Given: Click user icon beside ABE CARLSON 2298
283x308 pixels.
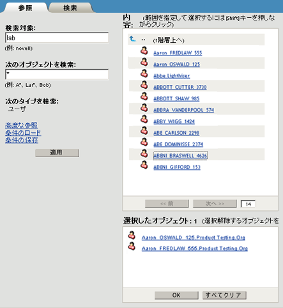Looking at the screenshot, I should pyautogui.click(x=144, y=131).
